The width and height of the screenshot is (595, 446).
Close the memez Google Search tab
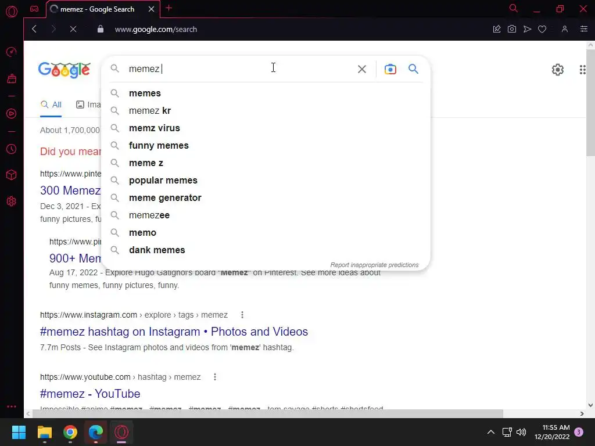point(152,9)
